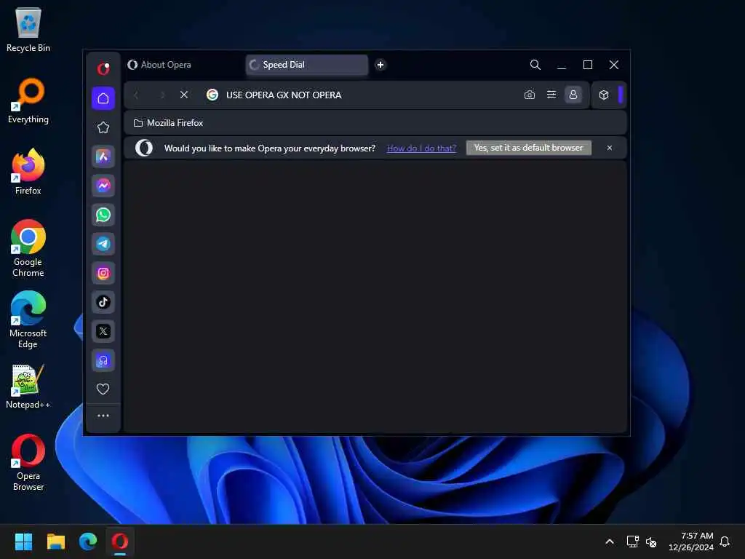The width and height of the screenshot is (745, 559).
Task: Launch Microsoft Edge from the taskbar
Action: tap(88, 542)
